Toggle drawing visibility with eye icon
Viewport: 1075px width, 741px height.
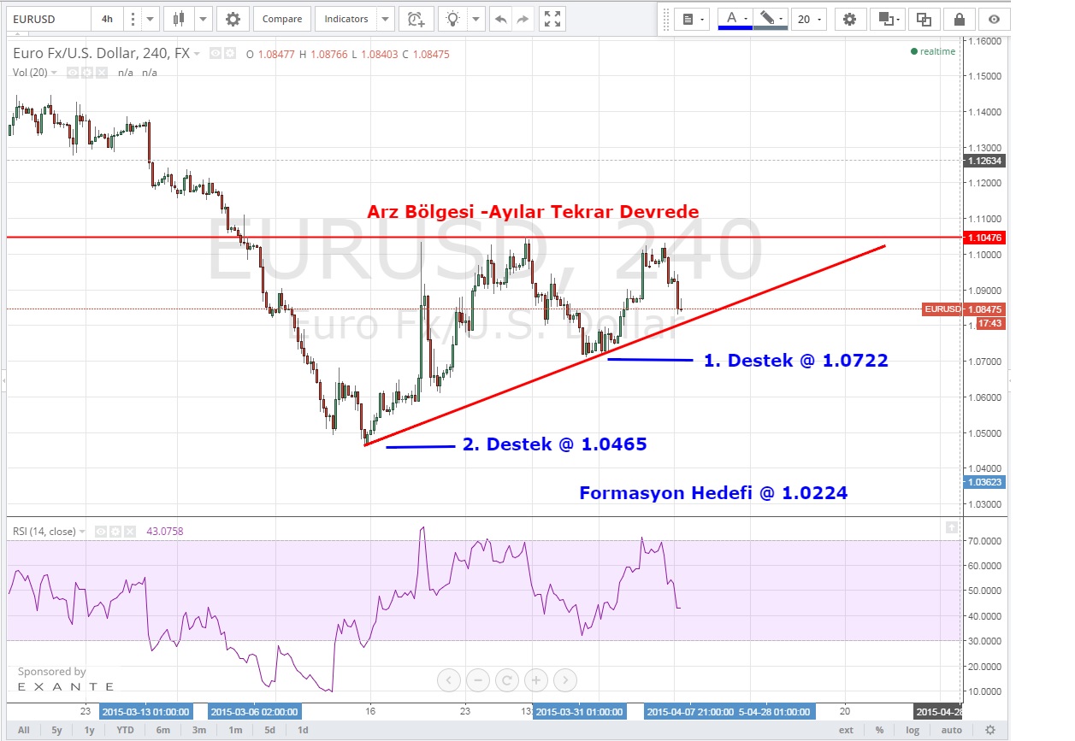point(993,19)
